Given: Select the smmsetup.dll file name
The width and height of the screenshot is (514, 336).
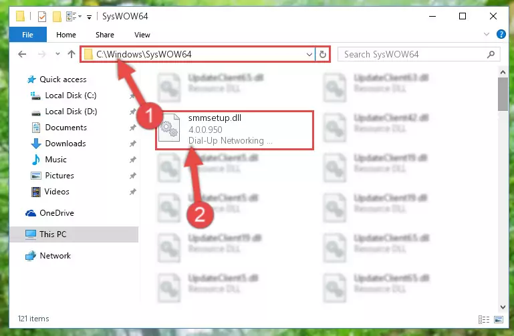Looking at the screenshot, I should click(215, 118).
